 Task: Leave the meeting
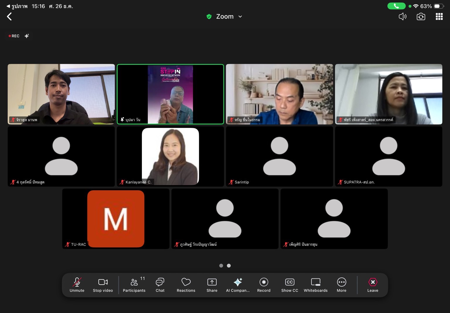click(373, 285)
